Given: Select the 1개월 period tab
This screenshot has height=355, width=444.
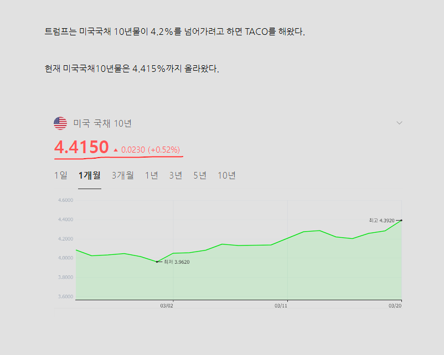Looking at the screenshot, I should coord(89,175).
